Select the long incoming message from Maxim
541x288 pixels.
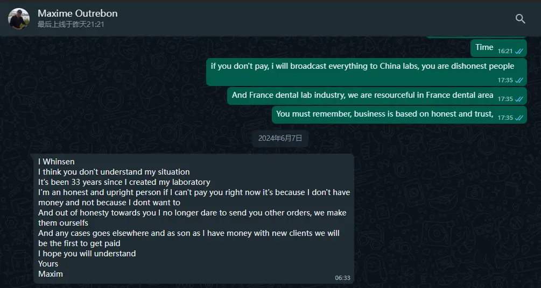click(194, 218)
